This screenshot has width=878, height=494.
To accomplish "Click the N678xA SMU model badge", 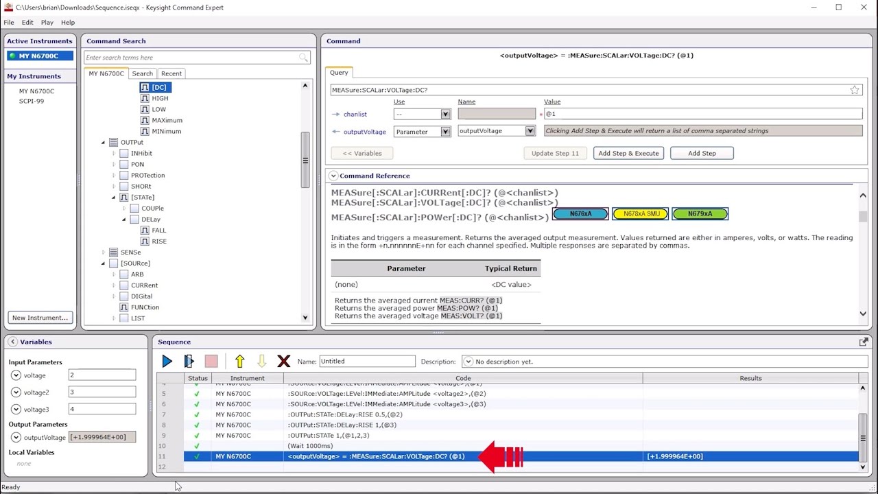I will tap(640, 214).
